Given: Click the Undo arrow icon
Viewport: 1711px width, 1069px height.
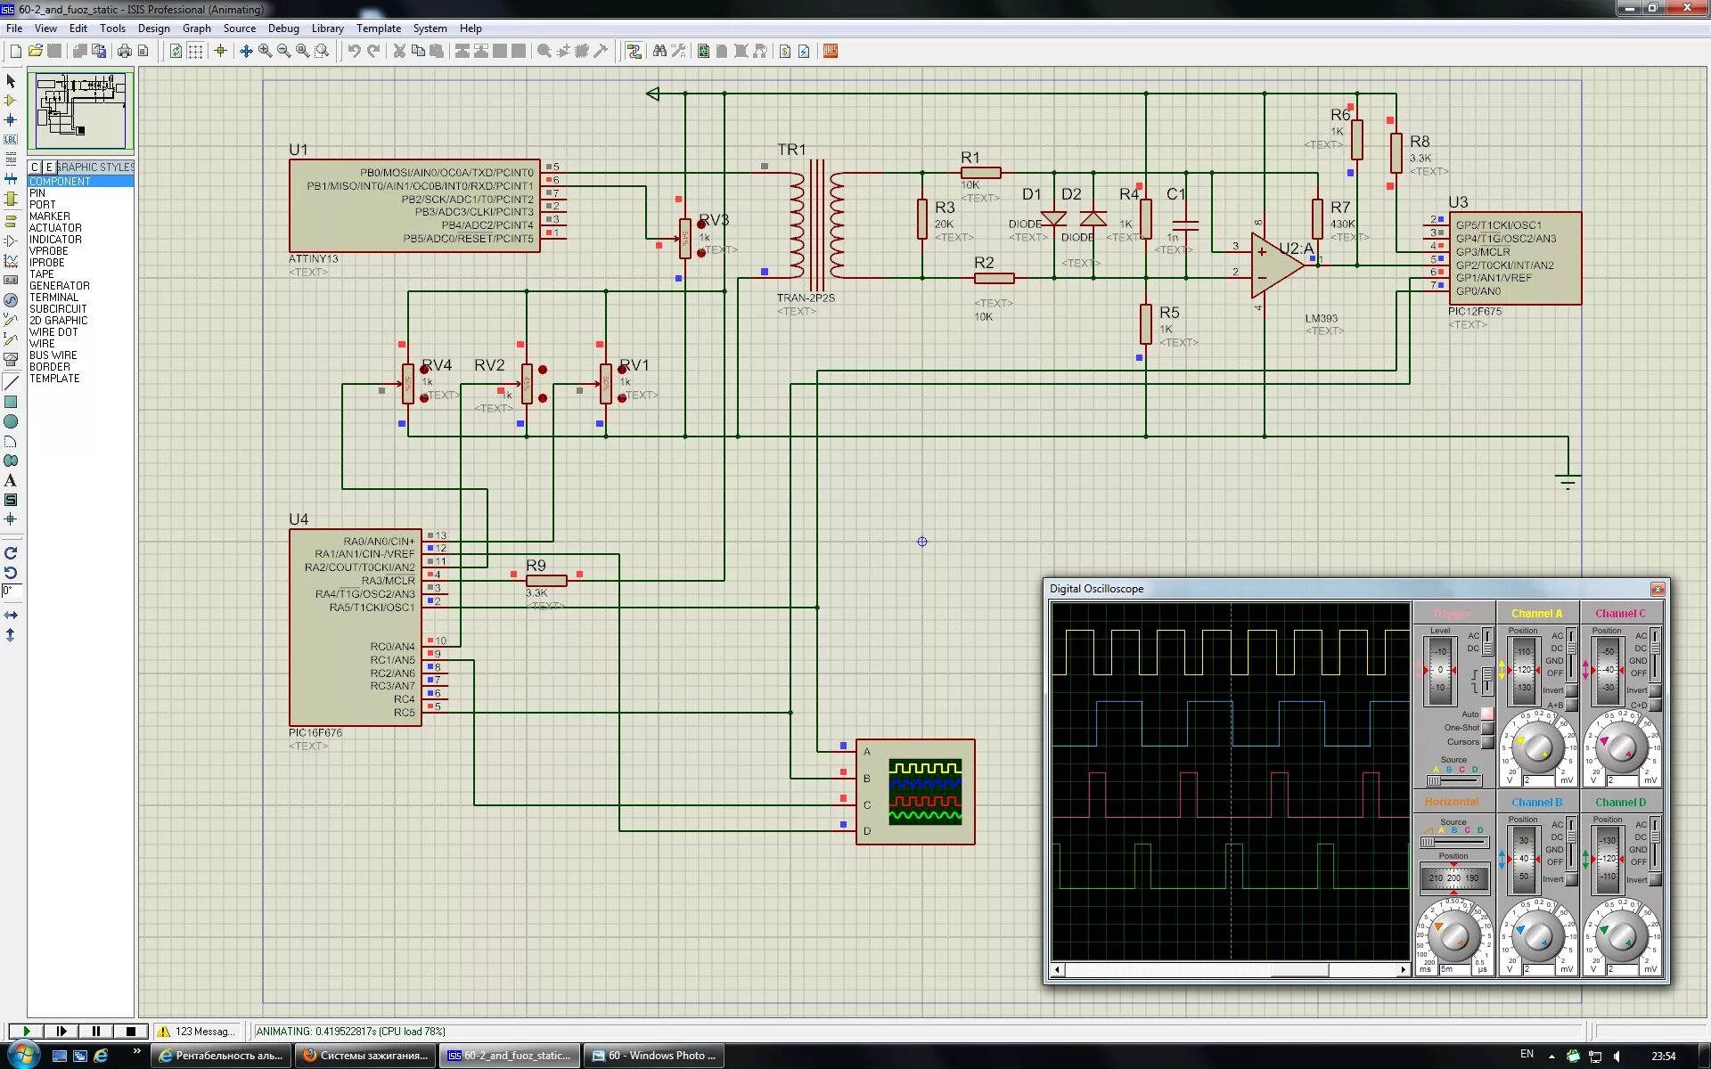Looking at the screenshot, I should 354,51.
